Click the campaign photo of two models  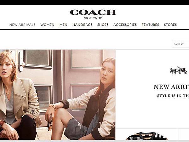[58, 95]
